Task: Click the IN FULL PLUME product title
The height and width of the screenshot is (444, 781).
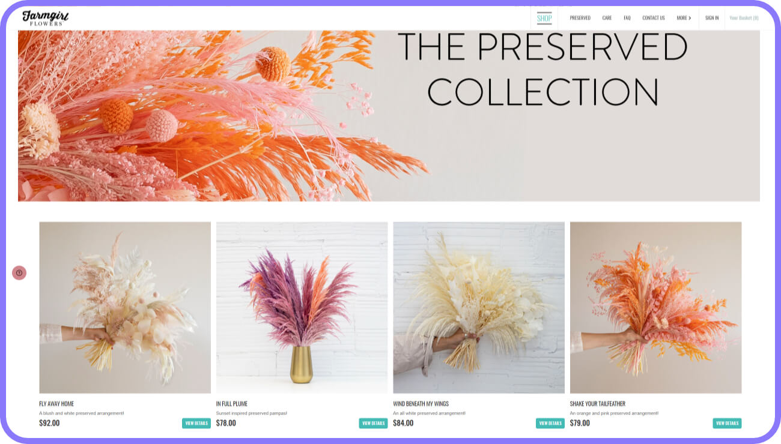Action: coord(232,404)
